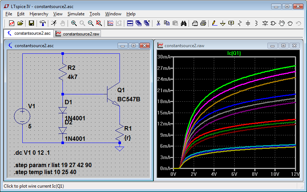Screen dimensions: 307x192
Task: Open the Edit menu
Action: 21,14
